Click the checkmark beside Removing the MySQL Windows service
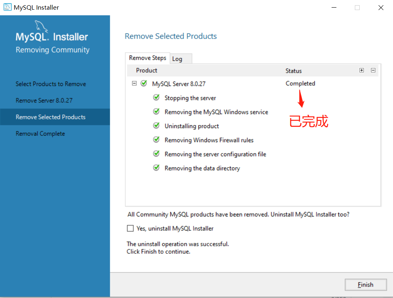 click(x=156, y=112)
